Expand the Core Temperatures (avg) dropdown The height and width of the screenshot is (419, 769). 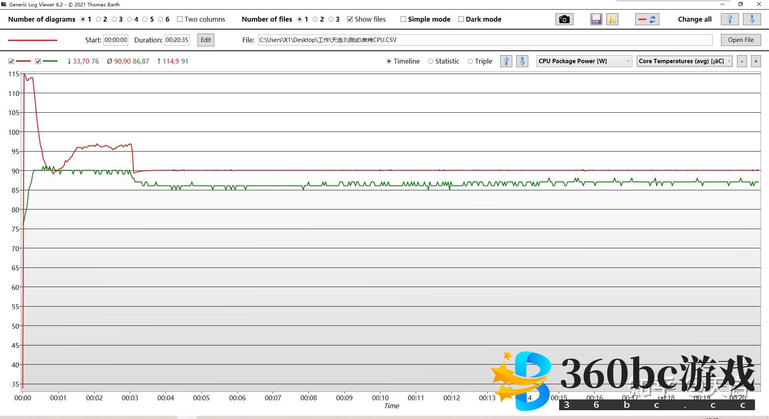point(684,61)
